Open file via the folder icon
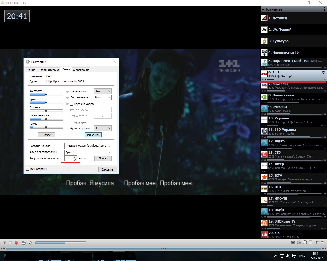This screenshot has width=327, height=261. tap(24, 243)
